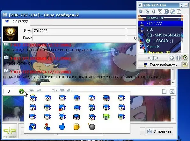Image resolution: width=190 pixels, height=141 pixels.
Task: Click the small button left of Отправить
Action: point(142,131)
